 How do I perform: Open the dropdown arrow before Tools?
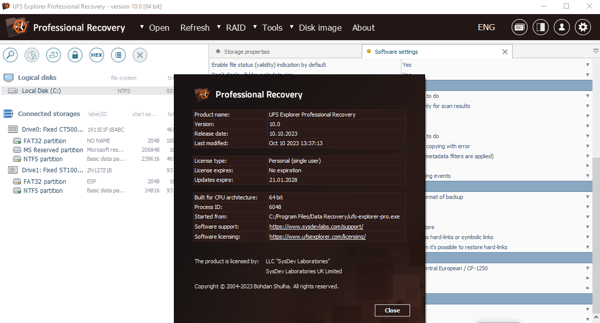(255, 27)
